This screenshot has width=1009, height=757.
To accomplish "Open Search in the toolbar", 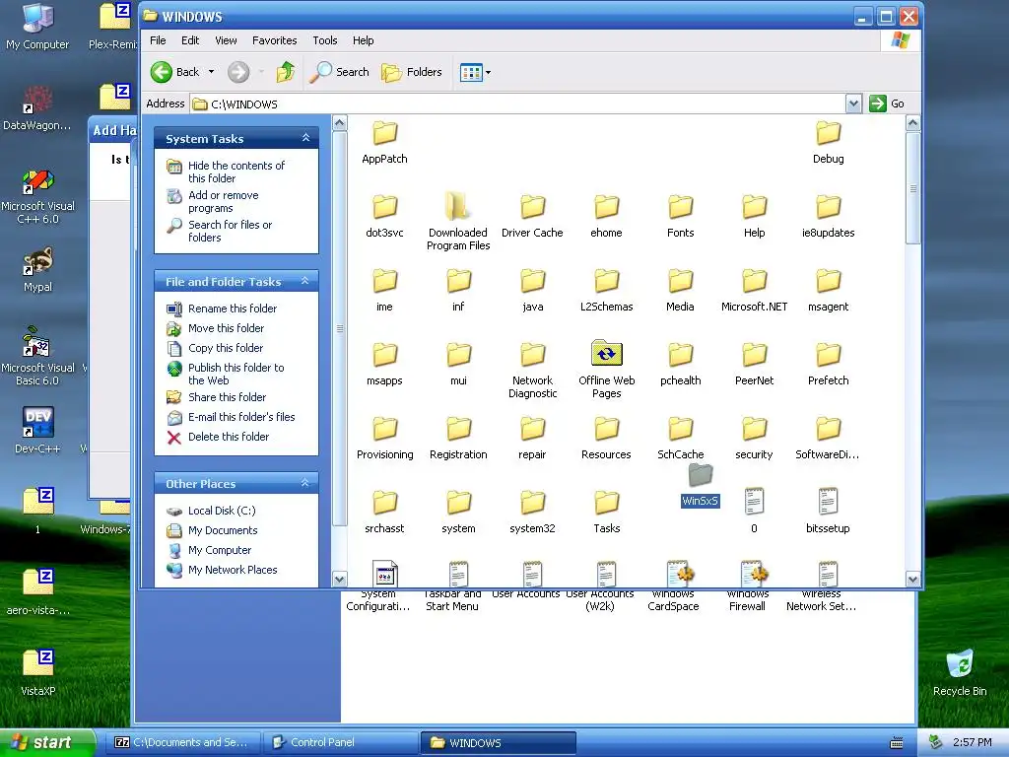I will (x=339, y=72).
